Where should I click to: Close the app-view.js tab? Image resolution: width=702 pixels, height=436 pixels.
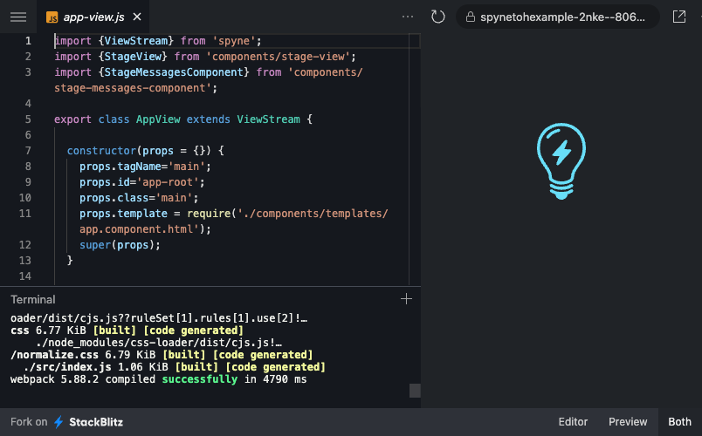tap(137, 17)
